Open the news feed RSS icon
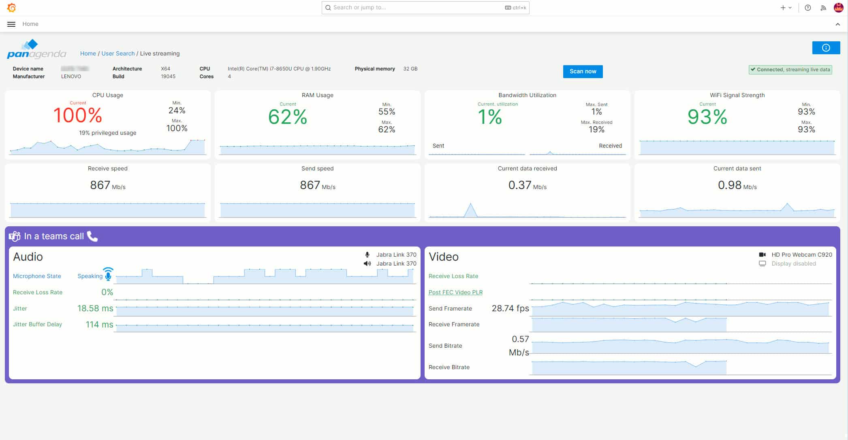 pos(823,8)
